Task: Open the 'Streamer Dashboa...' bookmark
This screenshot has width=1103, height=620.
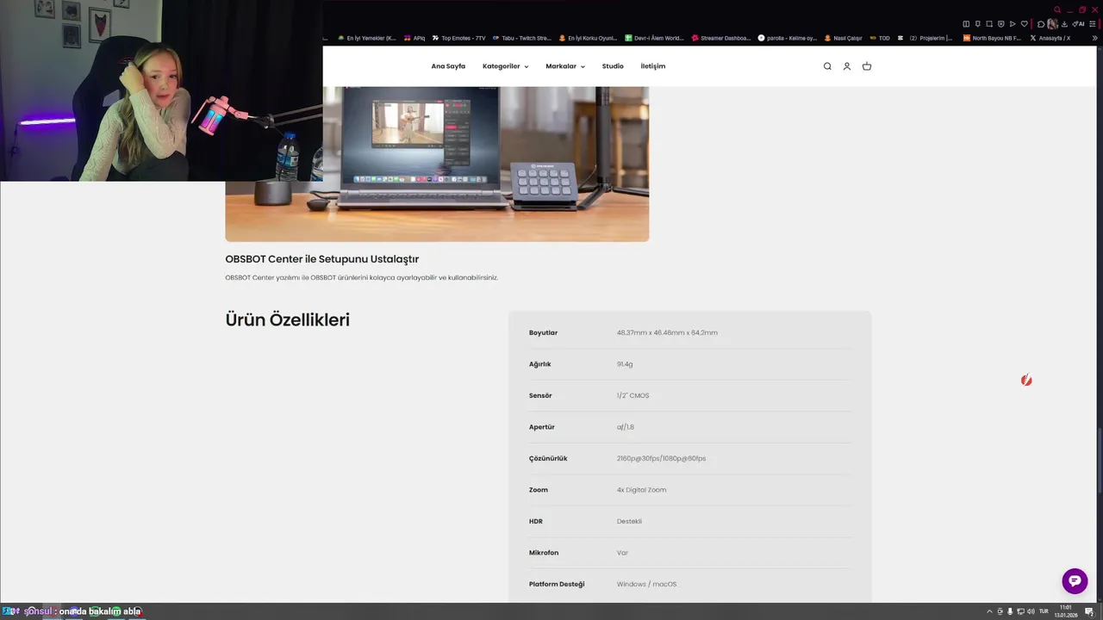Action: pyautogui.click(x=721, y=38)
